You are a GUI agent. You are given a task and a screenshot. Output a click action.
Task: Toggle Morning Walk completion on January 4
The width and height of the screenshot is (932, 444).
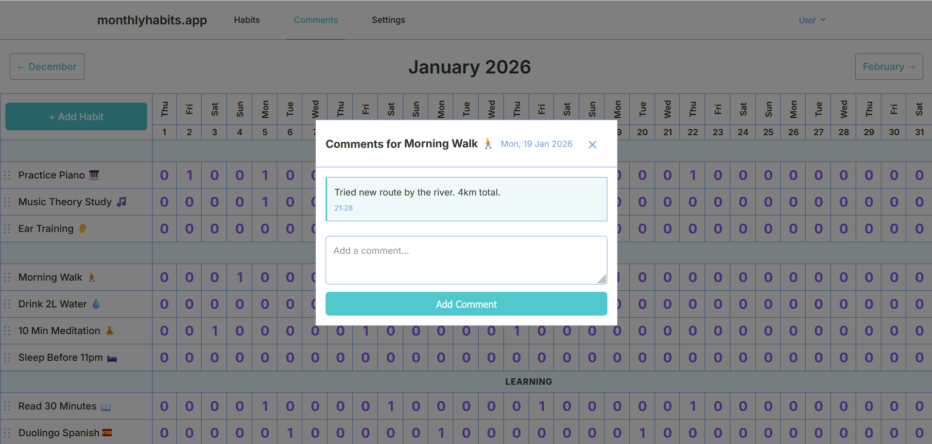coord(240,277)
